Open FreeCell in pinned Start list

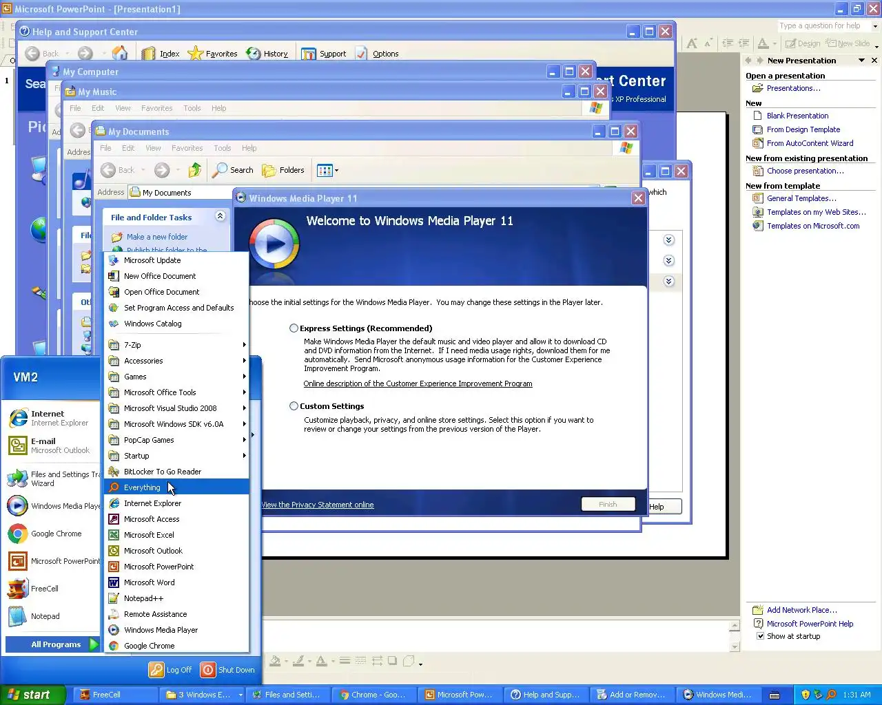click(x=52, y=589)
